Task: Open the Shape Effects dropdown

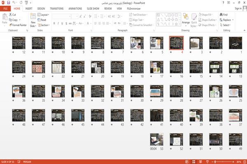Action: click(207, 25)
